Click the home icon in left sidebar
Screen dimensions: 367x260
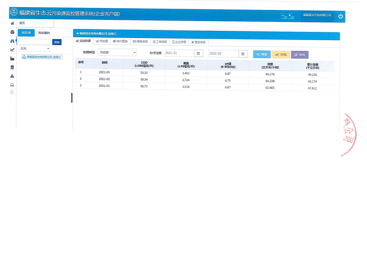click(x=12, y=23)
